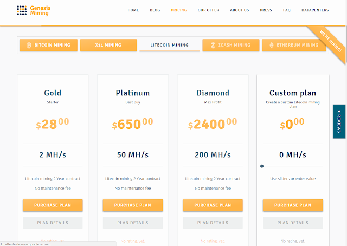This screenshot has width=347, height=246.
Task: Purchase the Gold plan
Action: (x=53, y=205)
